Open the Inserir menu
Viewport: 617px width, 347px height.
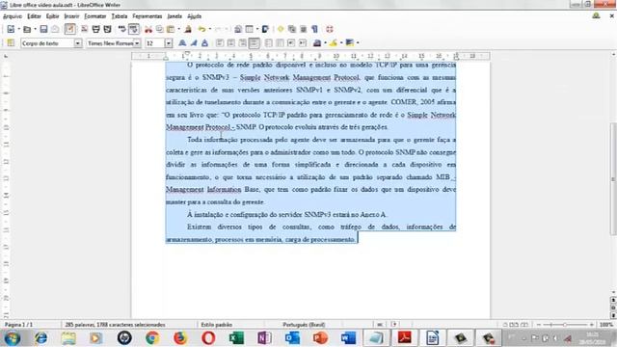click(71, 16)
